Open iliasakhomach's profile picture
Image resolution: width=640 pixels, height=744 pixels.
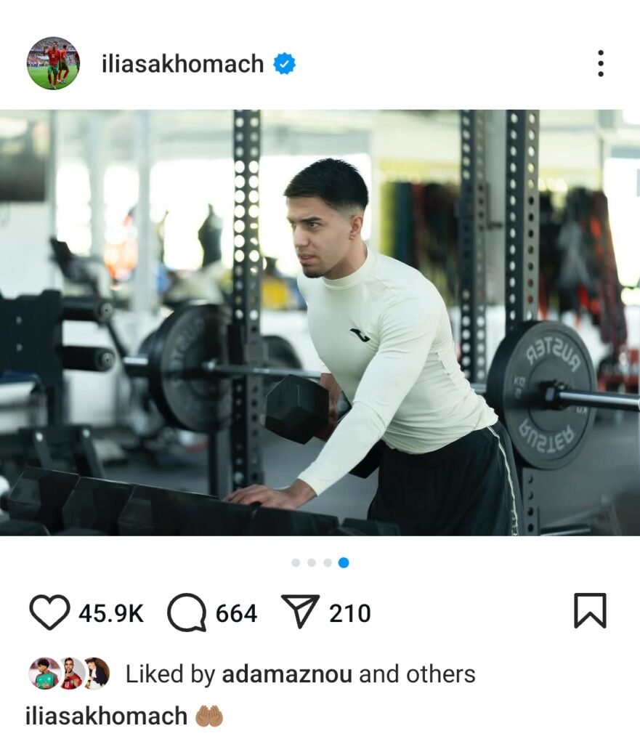53,63
